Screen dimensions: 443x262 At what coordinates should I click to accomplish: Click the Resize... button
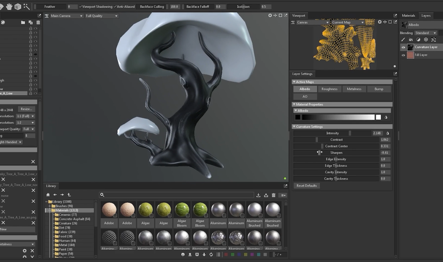point(26,109)
